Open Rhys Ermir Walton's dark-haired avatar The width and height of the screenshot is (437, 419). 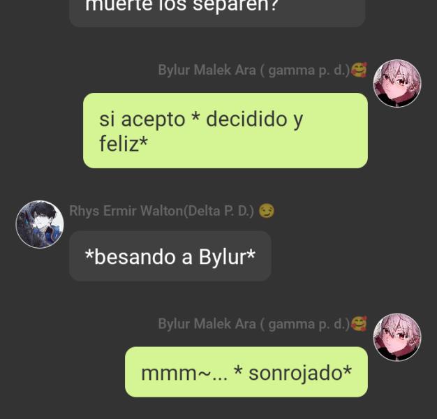pyautogui.click(x=40, y=224)
